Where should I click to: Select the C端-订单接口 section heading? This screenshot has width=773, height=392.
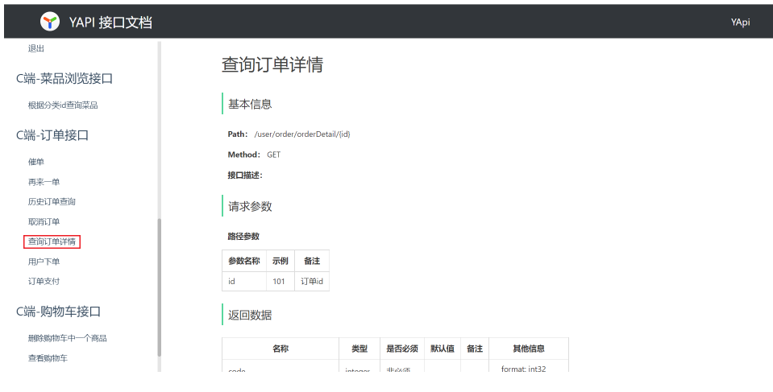click(x=52, y=135)
